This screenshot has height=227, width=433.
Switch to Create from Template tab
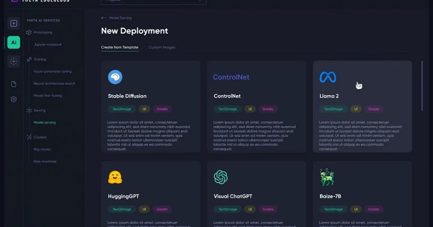pos(120,47)
